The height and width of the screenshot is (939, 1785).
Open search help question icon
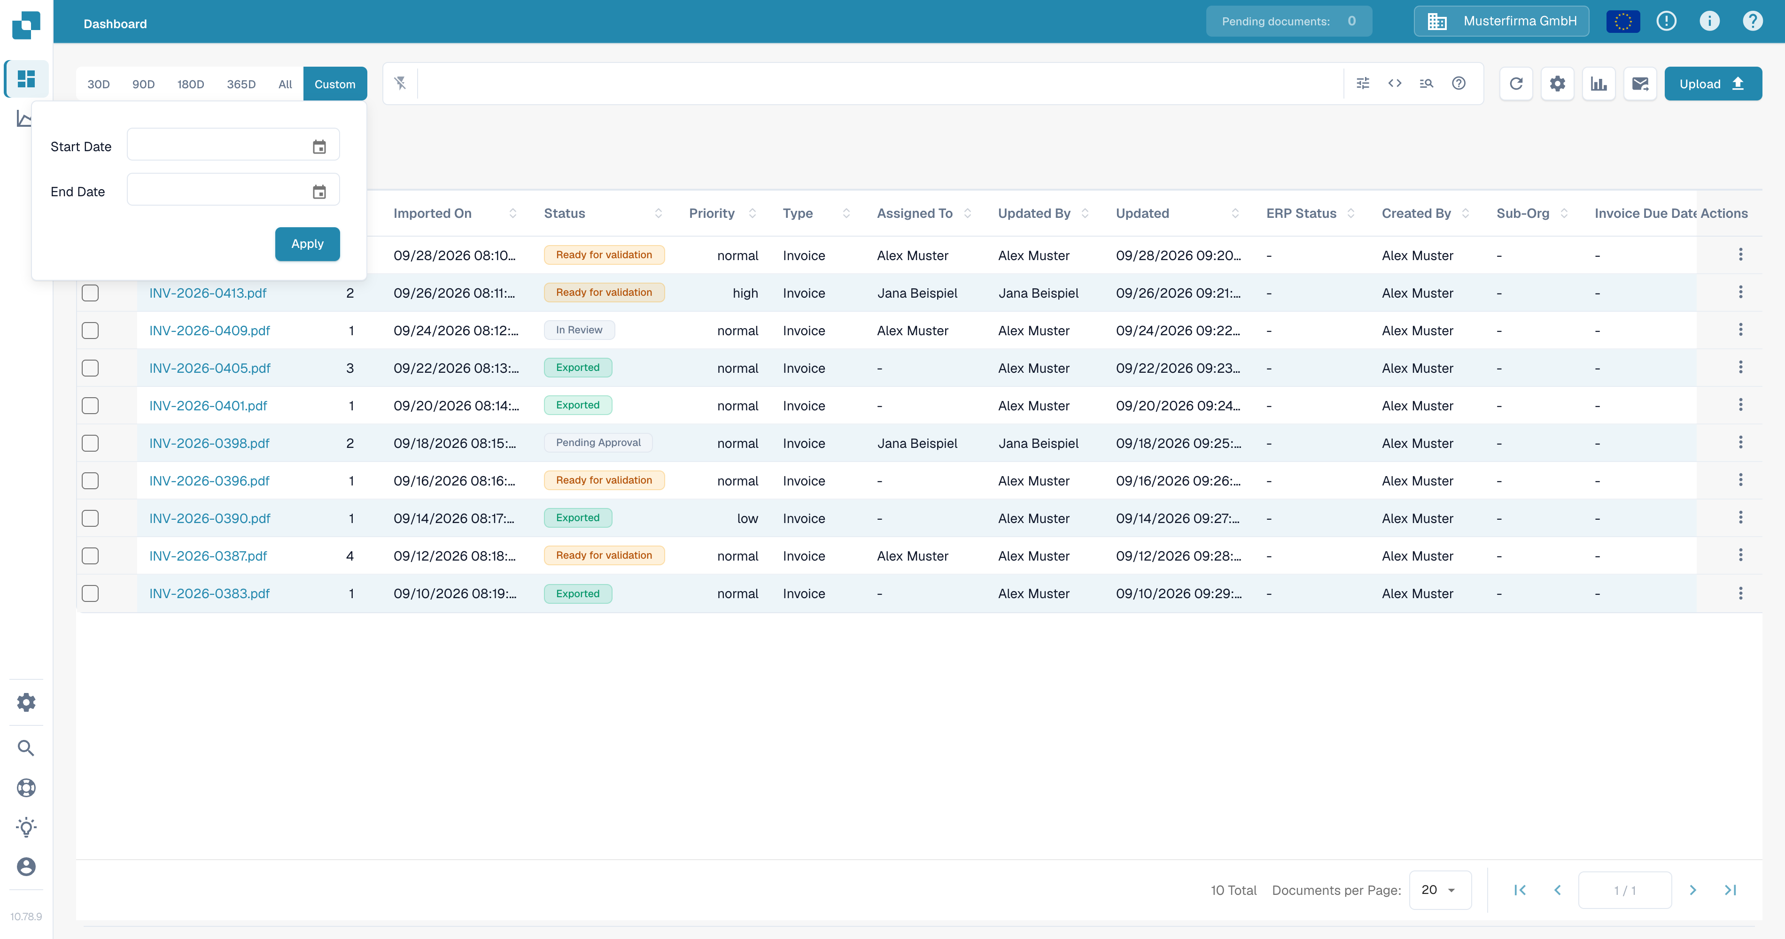[x=1459, y=83]
